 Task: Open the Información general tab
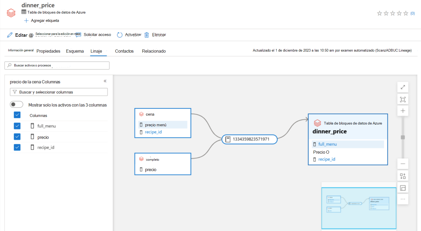tap(21, 51)
